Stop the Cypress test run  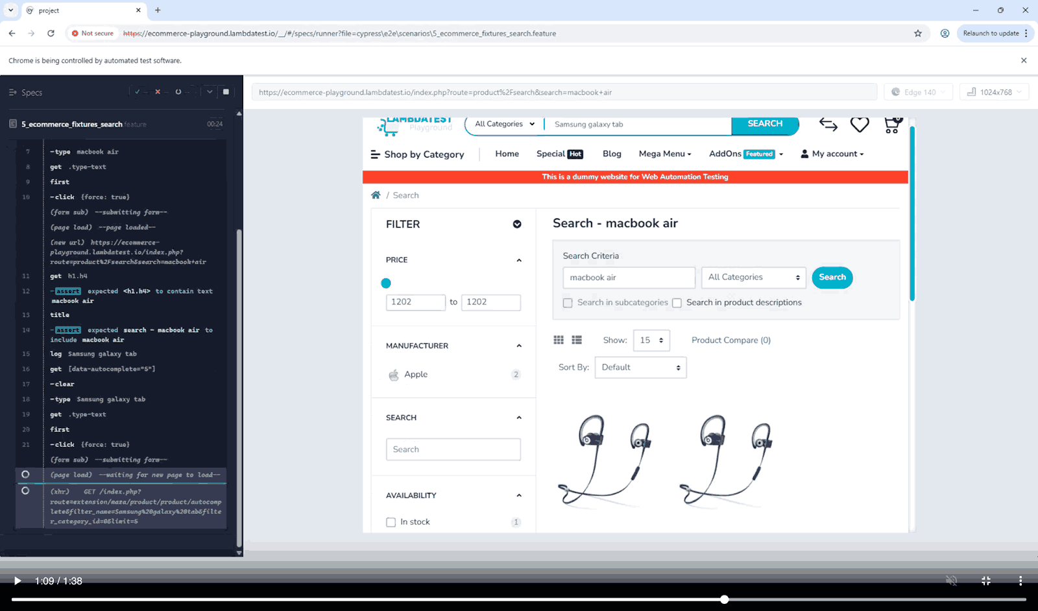pyautogui.click(x=226, y=92)
